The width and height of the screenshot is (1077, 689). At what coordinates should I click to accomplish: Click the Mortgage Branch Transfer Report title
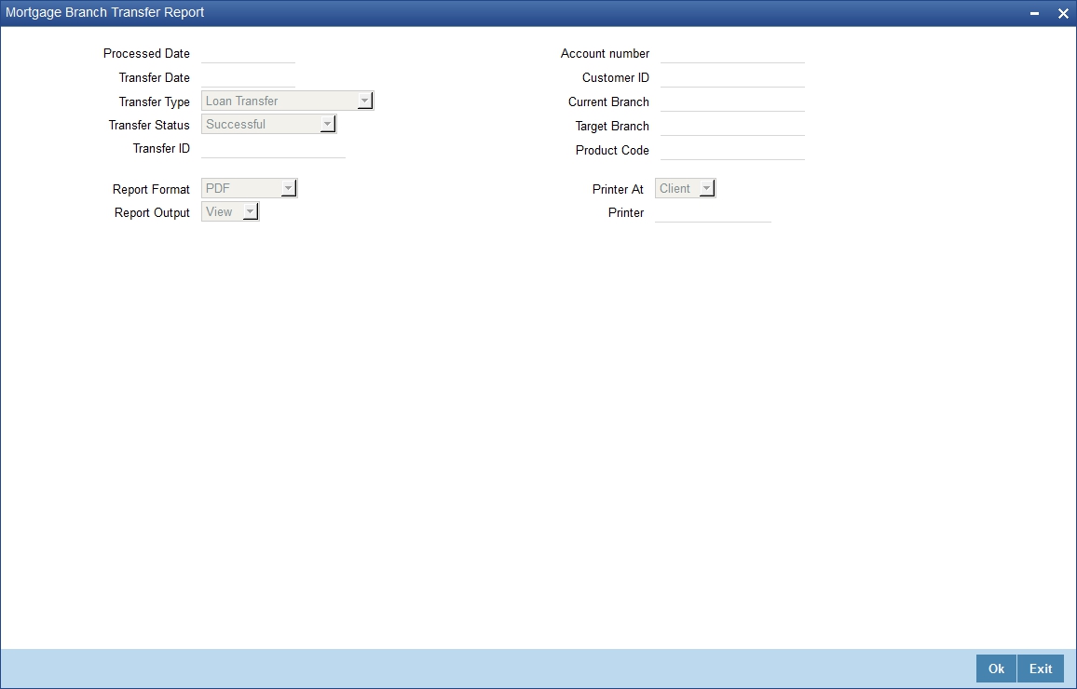pyautogui.click(x=104, y=12)
